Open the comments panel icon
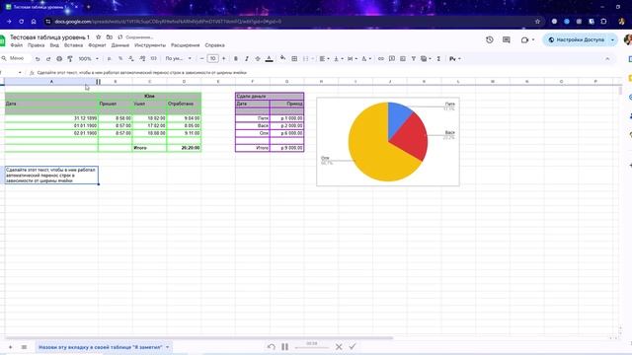This screenshot has height=355, width=632. [507, 39]
